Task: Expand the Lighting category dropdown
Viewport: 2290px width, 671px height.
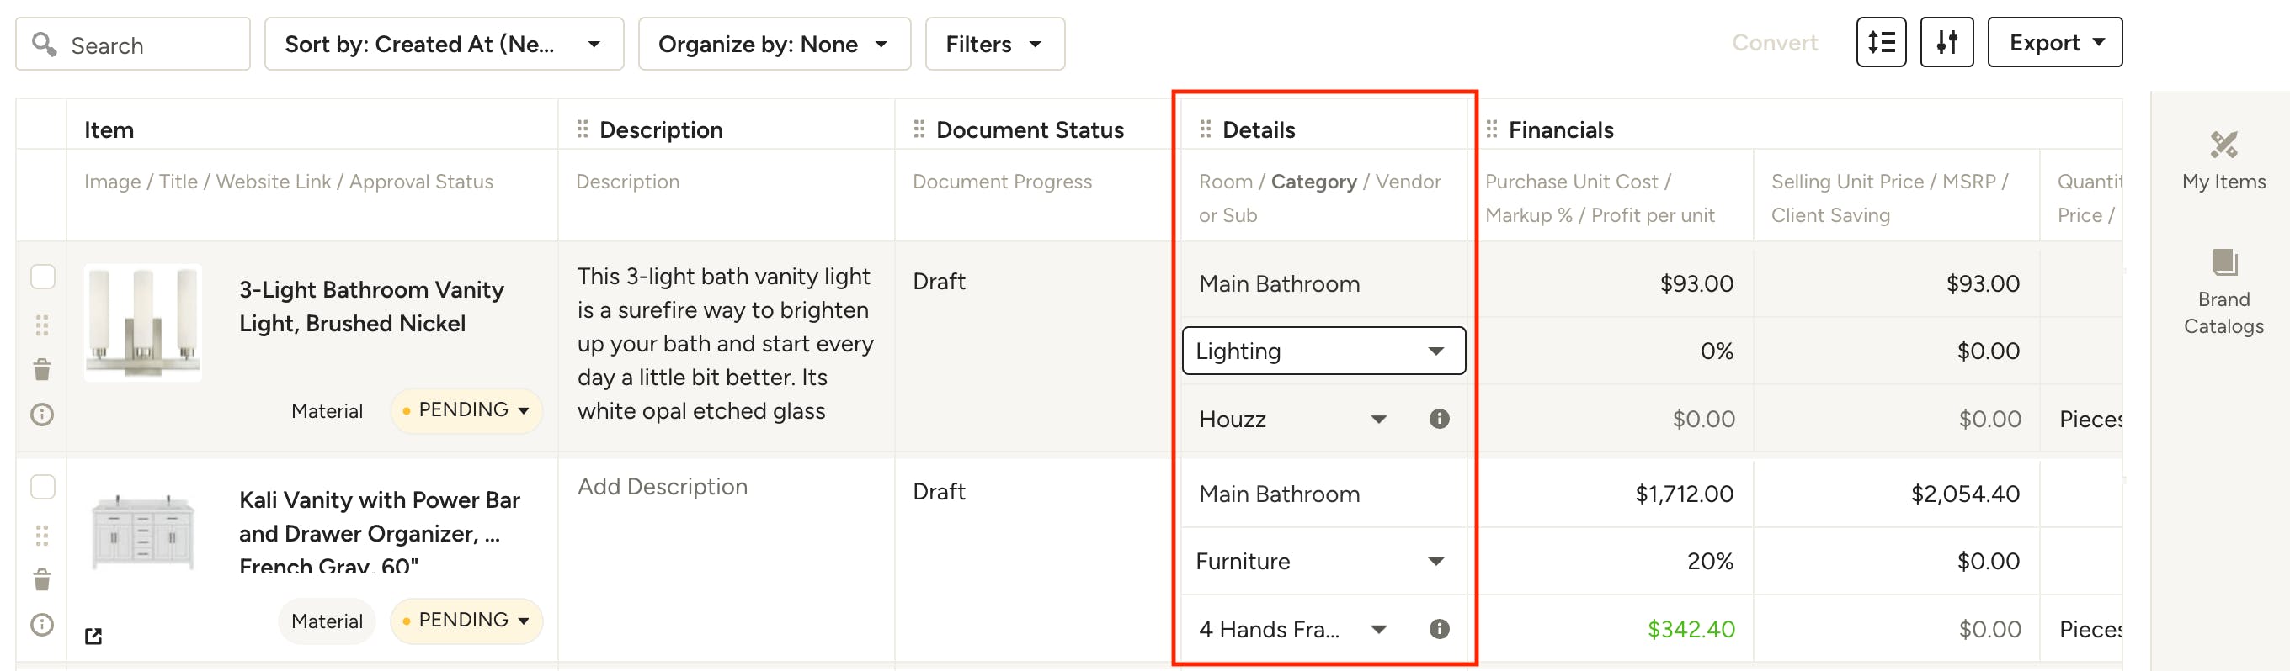Action: pos(1323,351)
